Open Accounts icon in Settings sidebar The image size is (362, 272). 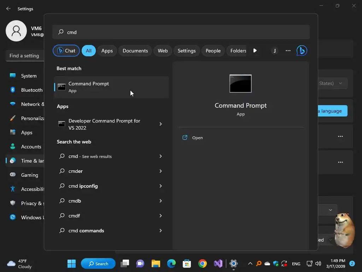point(13,146)
